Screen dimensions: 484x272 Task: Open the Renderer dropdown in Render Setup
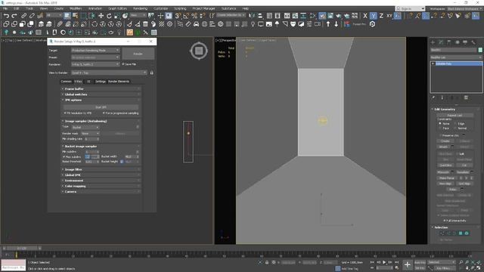pyautogui.click(x=95, y=64)
